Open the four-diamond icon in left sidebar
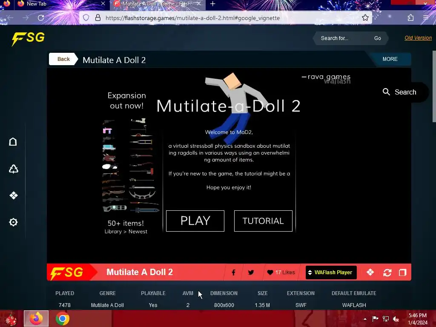436x327 pixels. (x=13, y=195)
